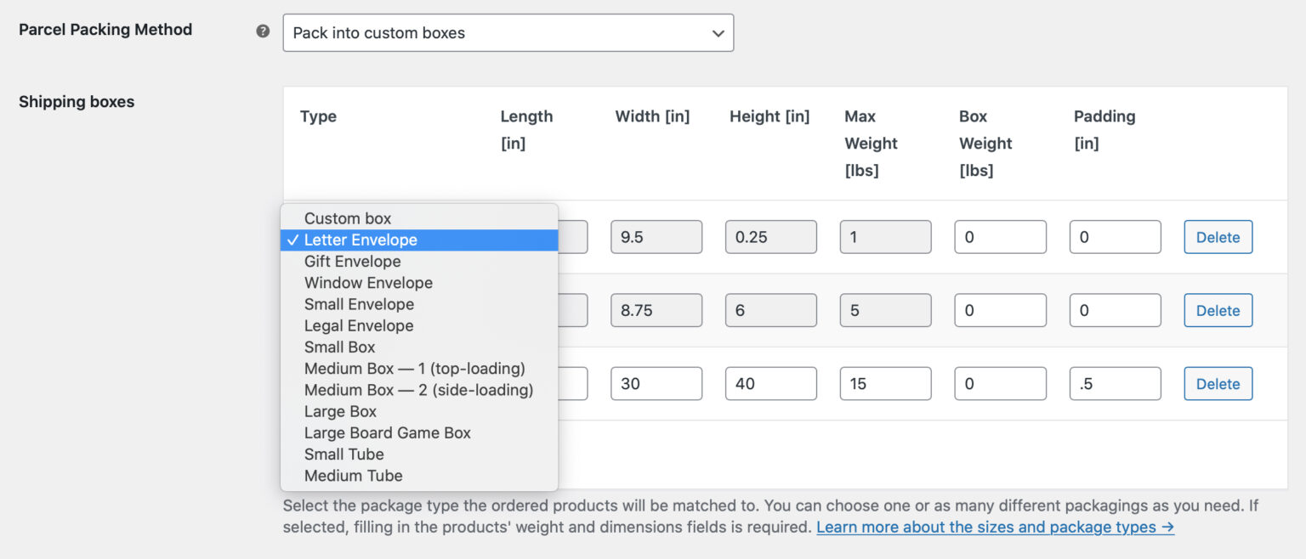
Task: Pick Large Box from the options
Action: pos(340,411)
